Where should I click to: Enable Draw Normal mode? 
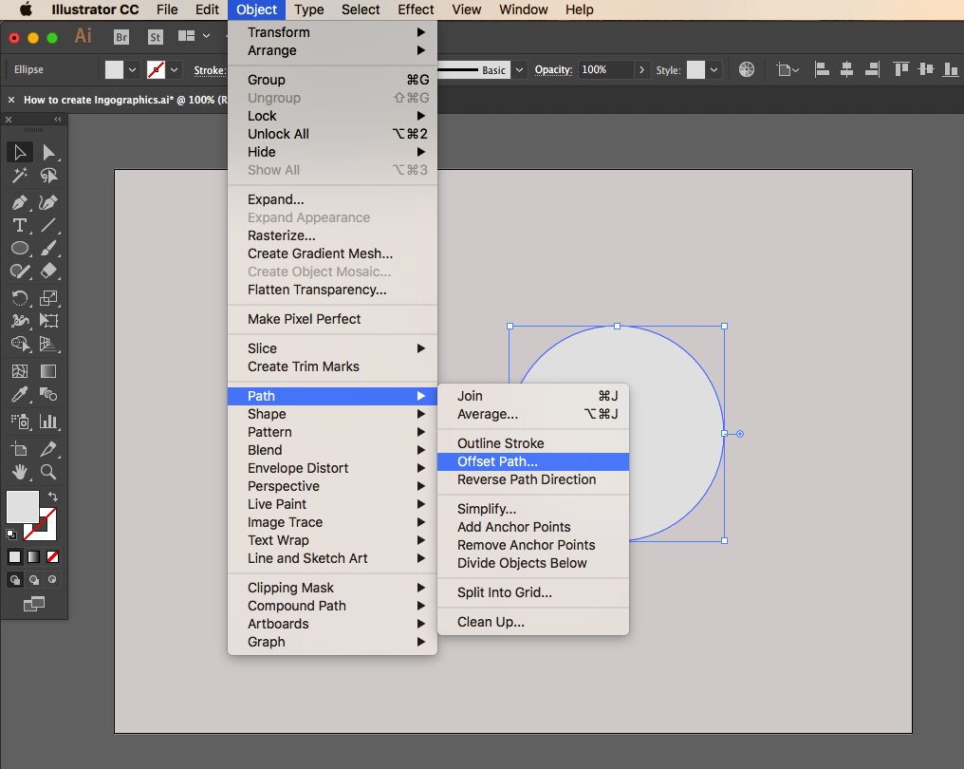tap(15, 579)
